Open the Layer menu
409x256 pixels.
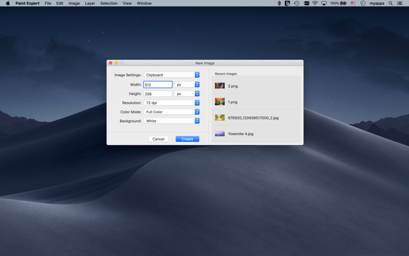pyautogui.click(x=90, y=3)
